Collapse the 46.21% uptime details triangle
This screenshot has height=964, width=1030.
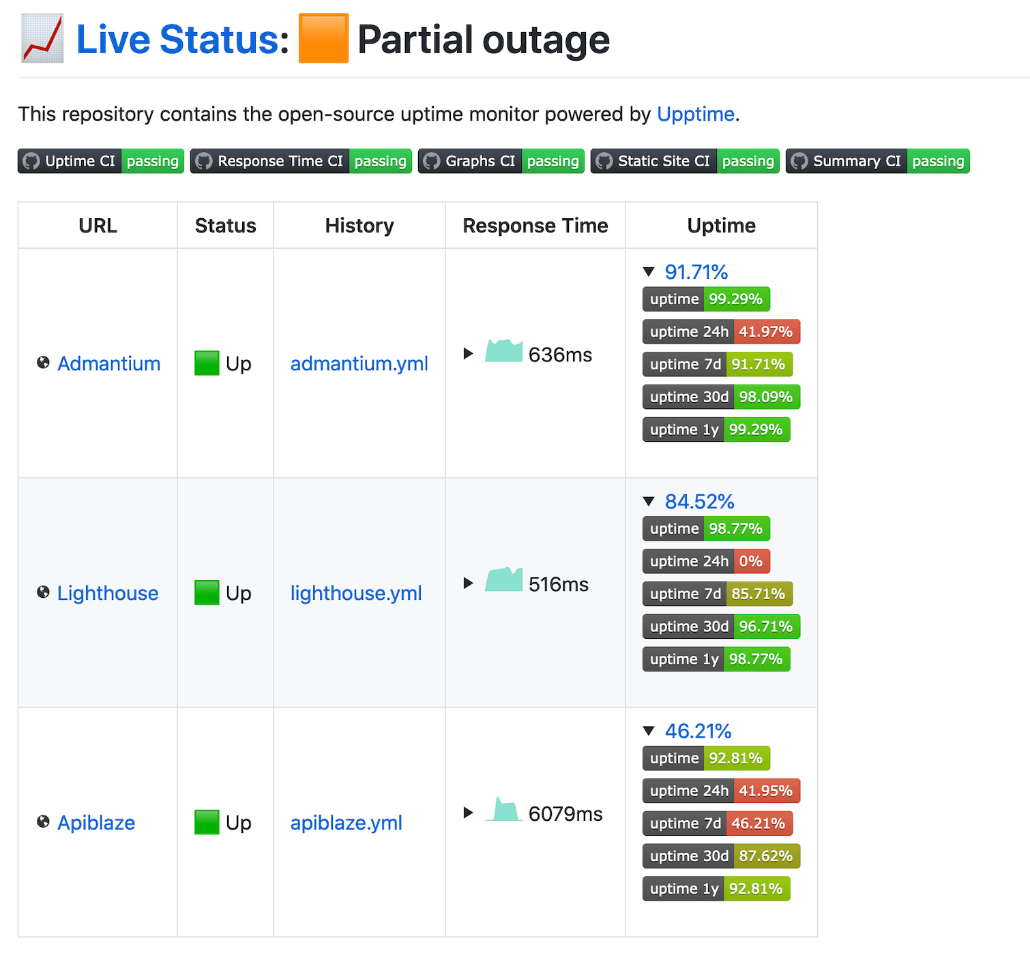(649, 732)
